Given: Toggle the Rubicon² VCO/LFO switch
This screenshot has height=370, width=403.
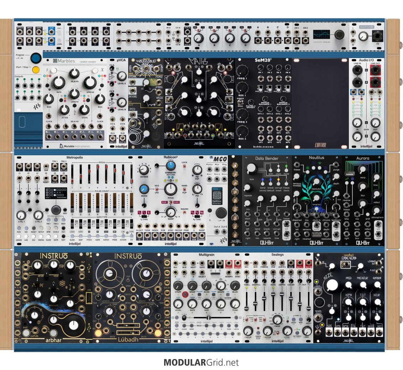Looking at the screenshot, I should tap(156, 189).
